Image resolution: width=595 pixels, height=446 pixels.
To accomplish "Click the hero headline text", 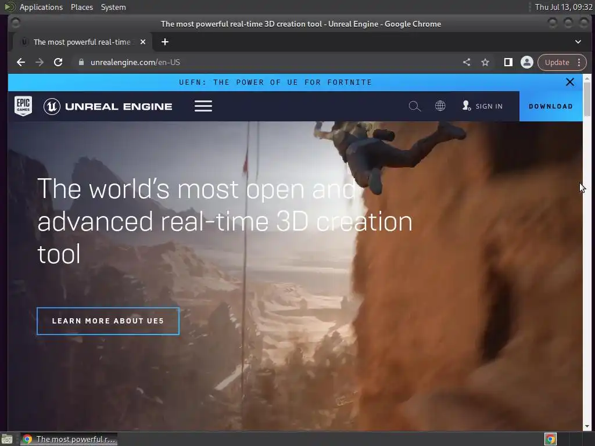I will (225, 221).
